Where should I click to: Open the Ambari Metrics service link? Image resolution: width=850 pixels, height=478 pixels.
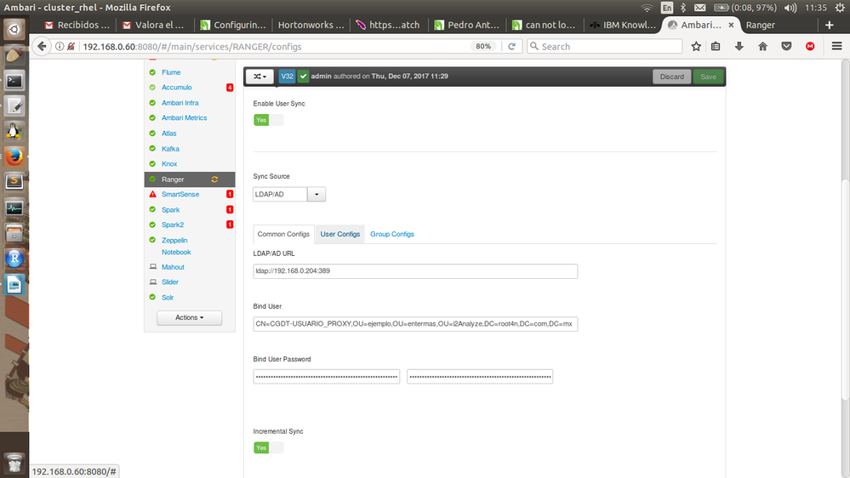click(185, 117)
